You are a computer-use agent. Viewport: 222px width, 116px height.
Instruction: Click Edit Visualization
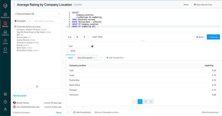(x=82, y=112)
